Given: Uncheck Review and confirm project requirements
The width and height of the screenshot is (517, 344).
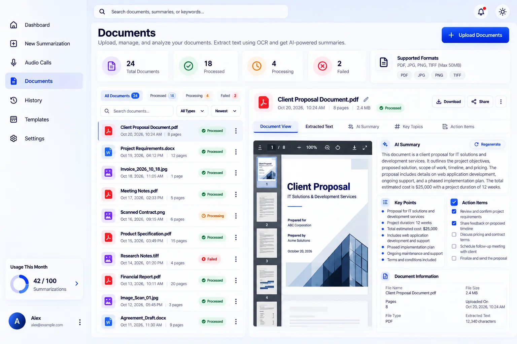Looking at the screenshot, I should point(454,211).
